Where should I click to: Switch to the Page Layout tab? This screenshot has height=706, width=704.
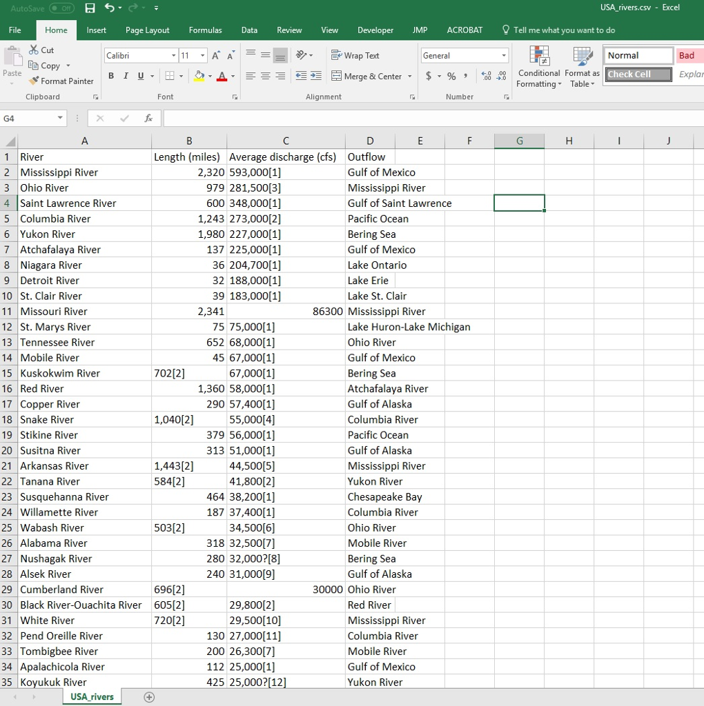pos(147,30)
